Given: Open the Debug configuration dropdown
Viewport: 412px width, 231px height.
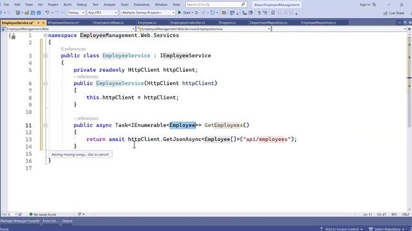Looking at the screenshot, I should point(76,13).
